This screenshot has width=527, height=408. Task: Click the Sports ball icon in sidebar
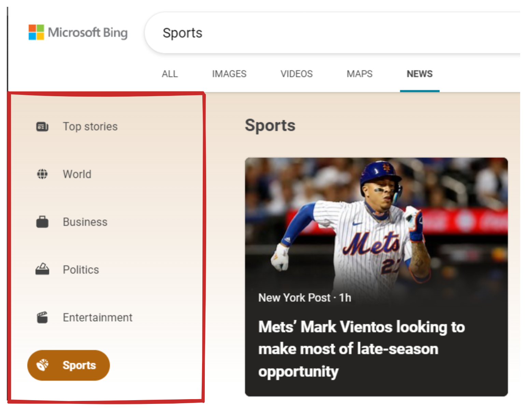pos(43,365)
